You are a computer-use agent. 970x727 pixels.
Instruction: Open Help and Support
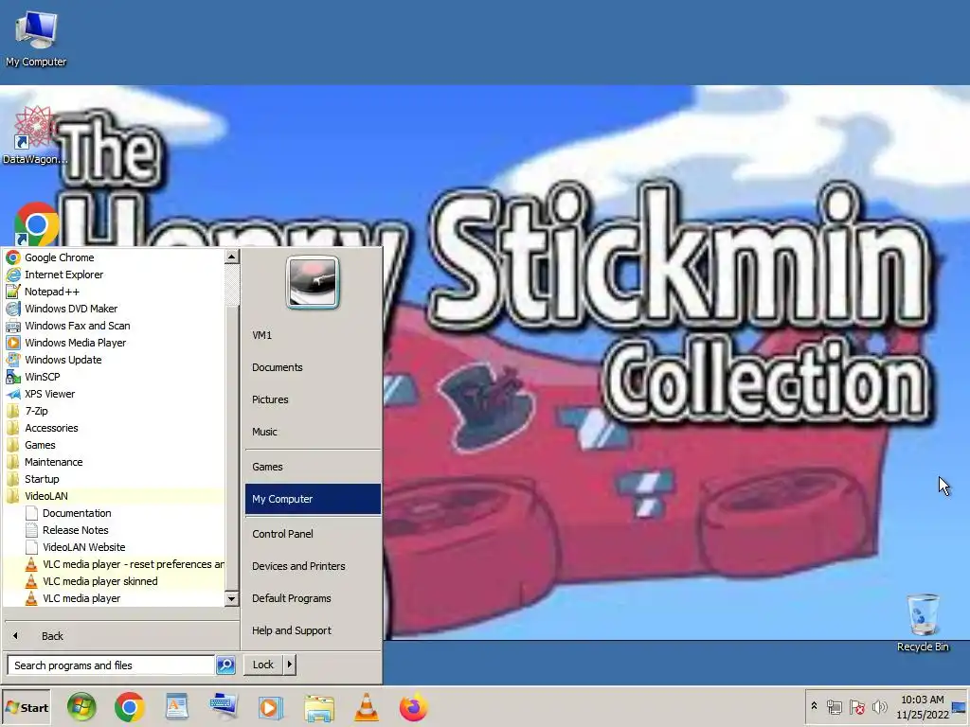pos(313,629)
